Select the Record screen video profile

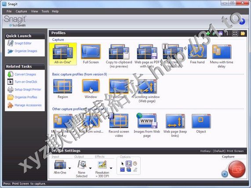119,126
